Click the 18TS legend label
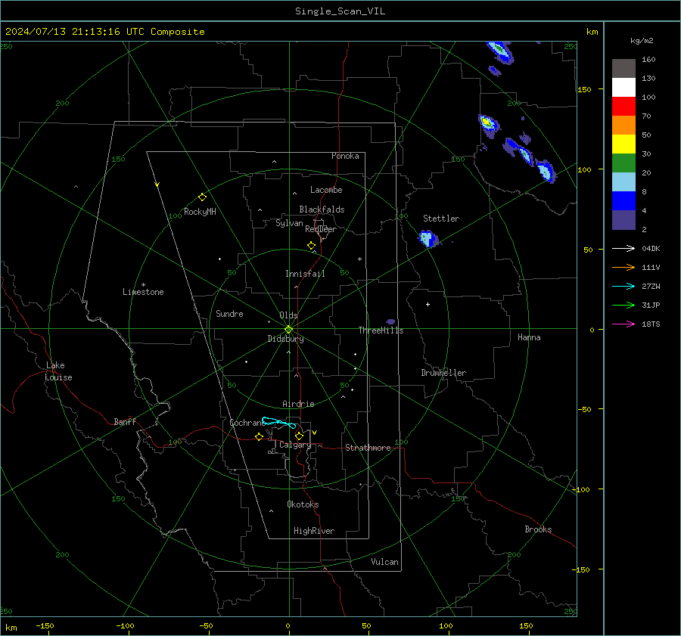The width and height of the screenshot is (681, 636). click(x=651, y=324)
